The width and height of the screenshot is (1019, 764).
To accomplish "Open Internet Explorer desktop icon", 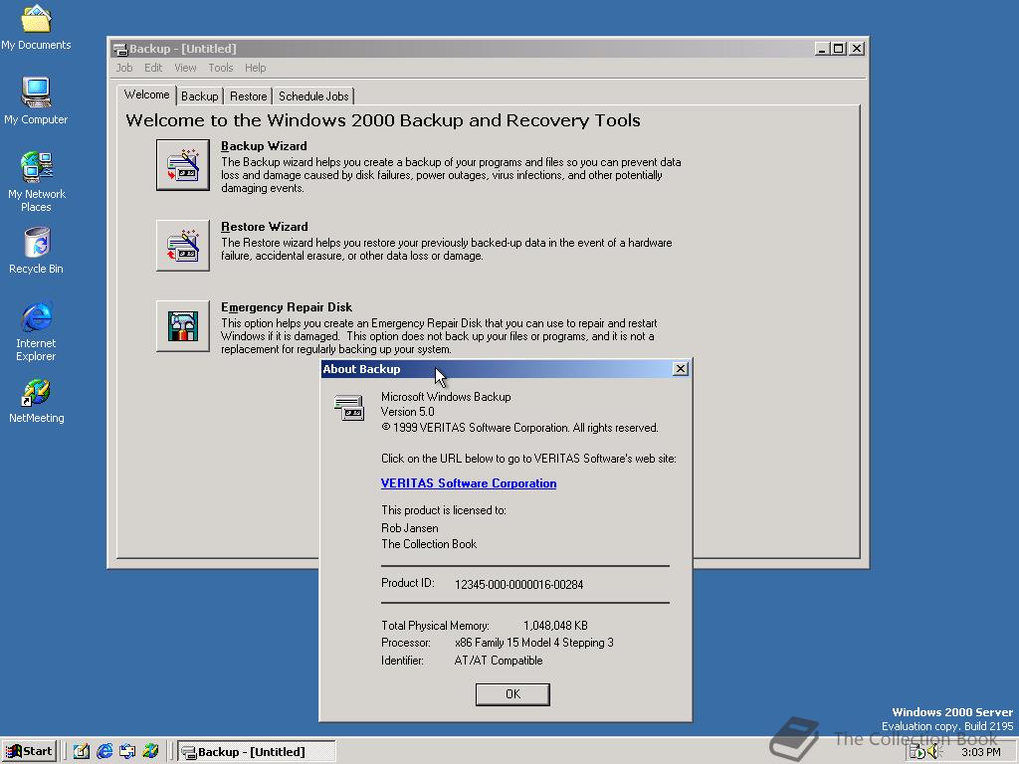I will tap(36, 331).
